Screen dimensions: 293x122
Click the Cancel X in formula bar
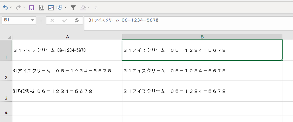(52, 21)
